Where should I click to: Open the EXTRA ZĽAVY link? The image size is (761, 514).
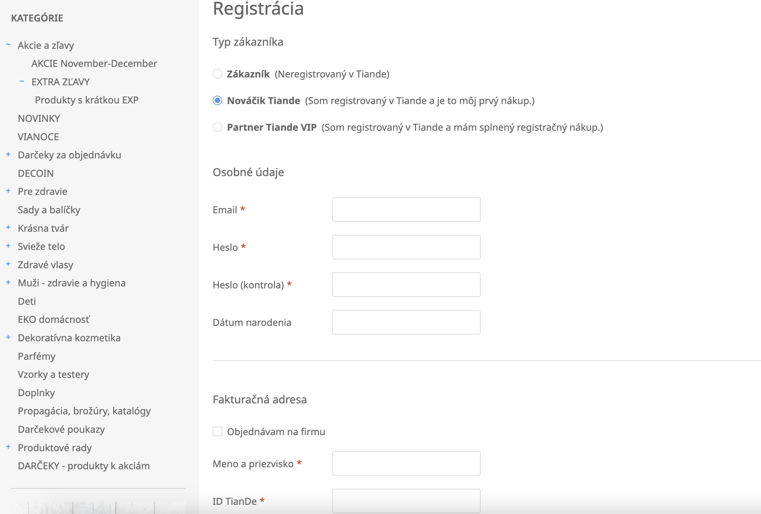[61, 82]
